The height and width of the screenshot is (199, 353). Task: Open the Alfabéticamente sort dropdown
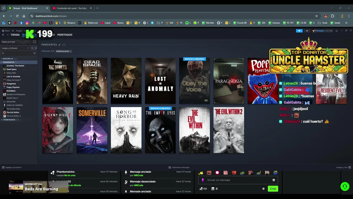(63, 51)
